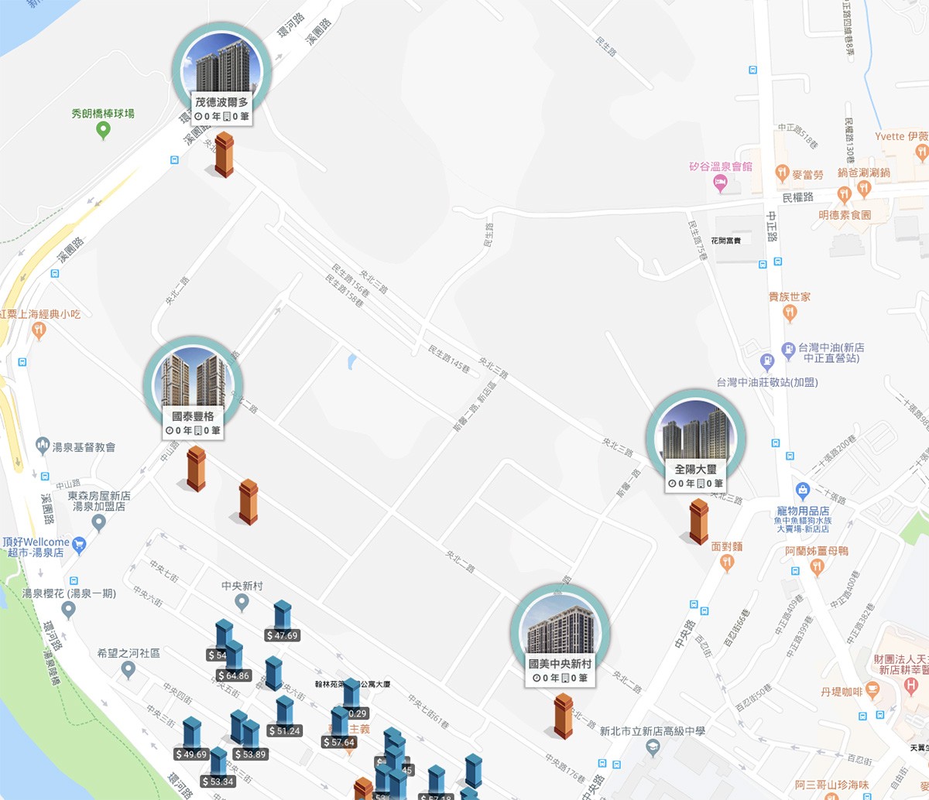Open the $ 53.34 price tag

click(x=218, y=781)
